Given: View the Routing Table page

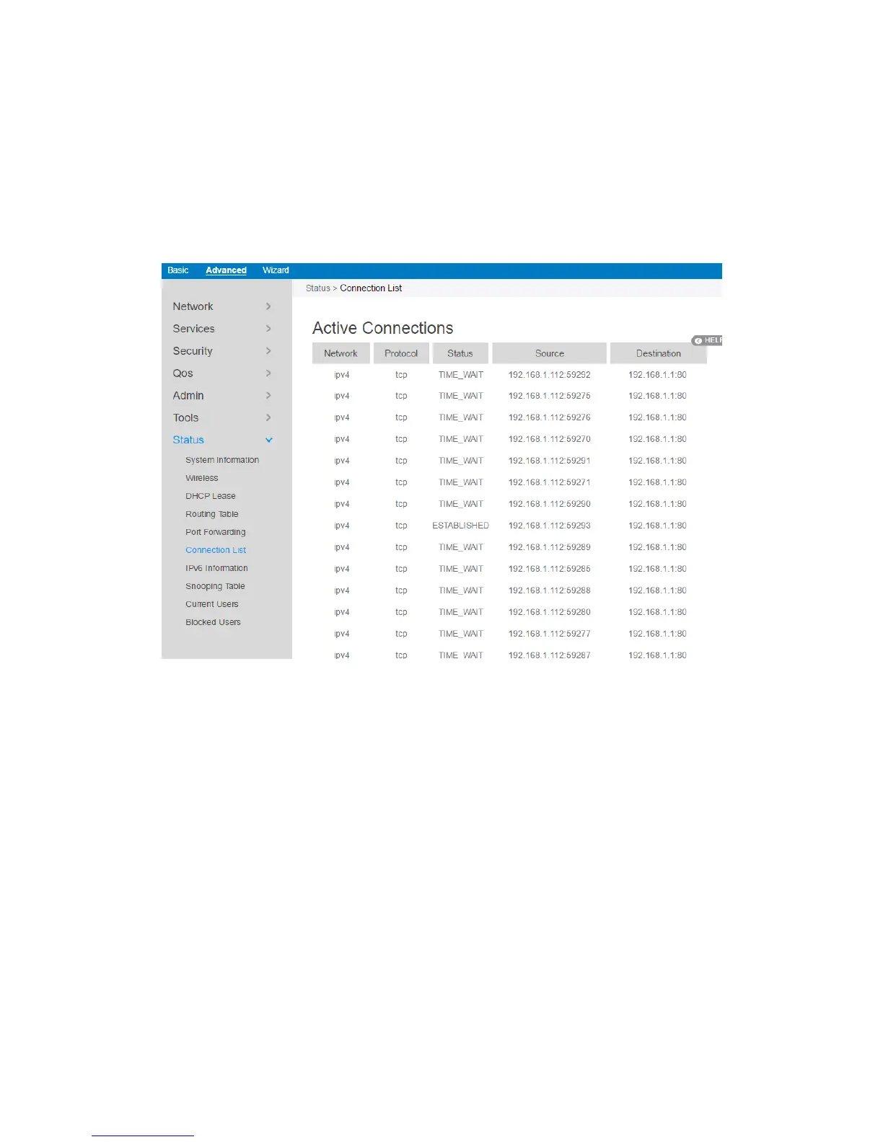Looking at the screenshot, I should point(212,514).
